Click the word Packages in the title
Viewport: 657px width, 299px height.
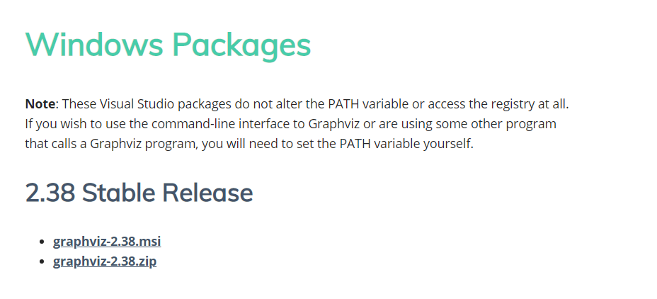pos(241,45)
